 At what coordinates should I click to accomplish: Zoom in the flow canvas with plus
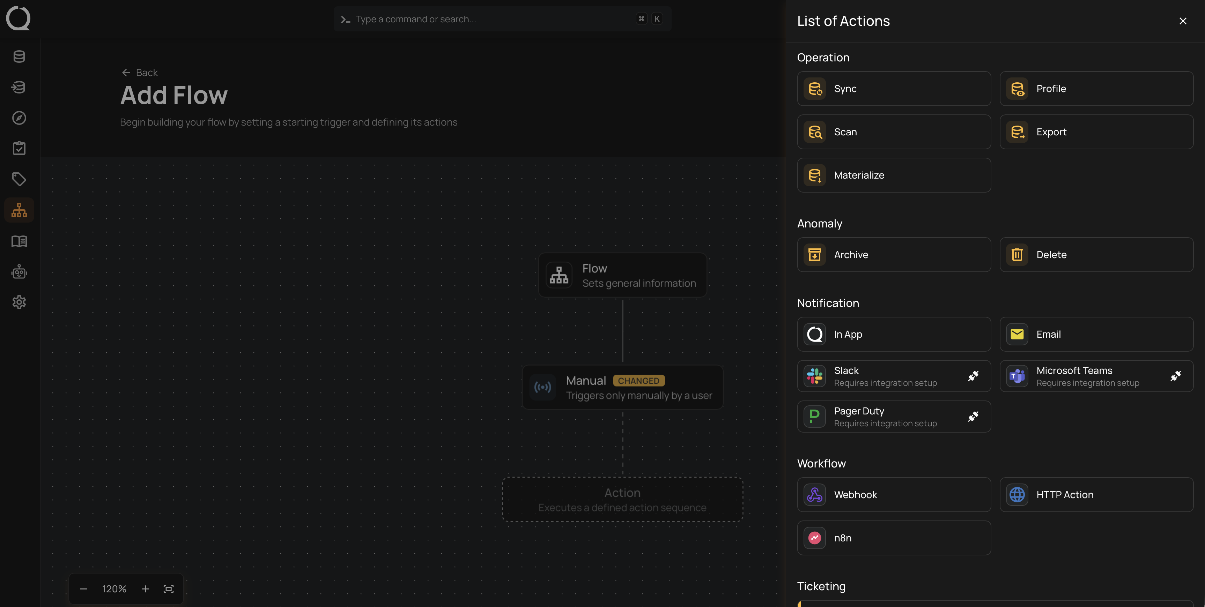coord(146,589)
